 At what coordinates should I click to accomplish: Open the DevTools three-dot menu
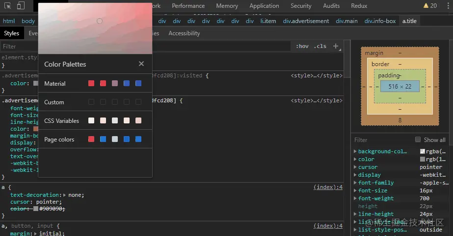[448, 6]
